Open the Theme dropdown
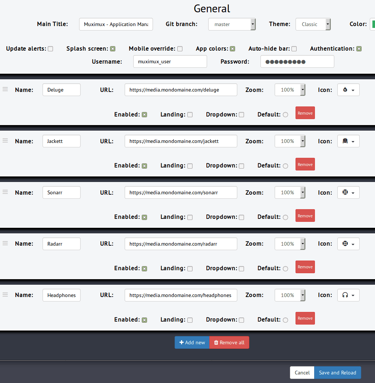The image size is (375, 383). point(313,24)
